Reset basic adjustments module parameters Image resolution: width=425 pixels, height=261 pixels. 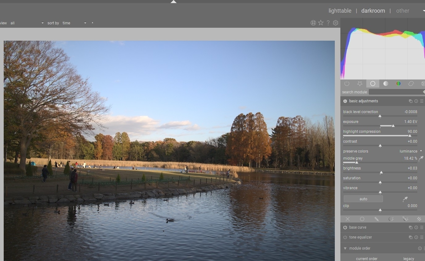pos(416,101)
